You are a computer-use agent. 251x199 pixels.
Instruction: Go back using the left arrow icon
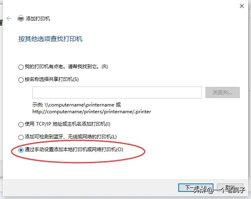click(9, 18)
